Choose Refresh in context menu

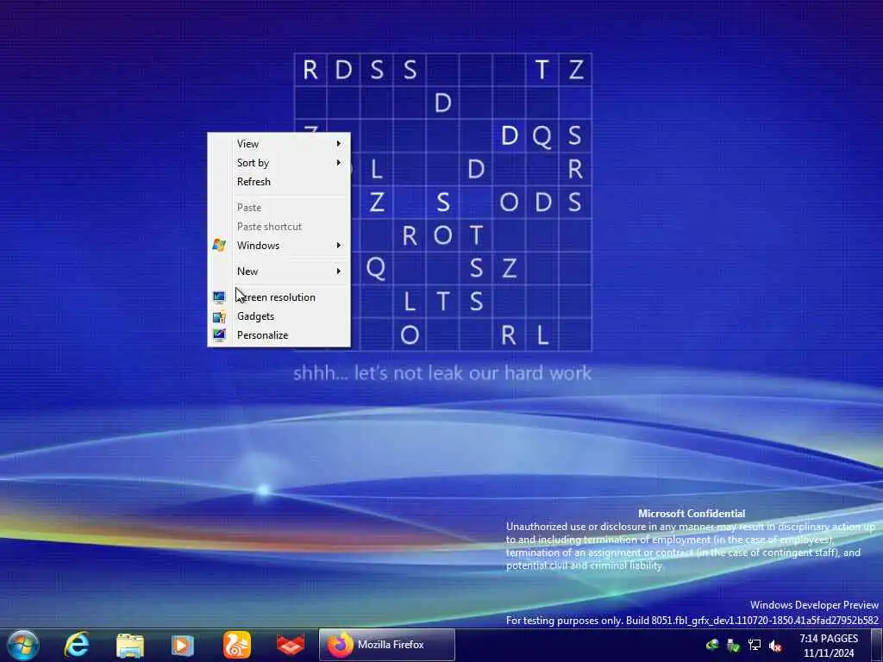(279, 182)
